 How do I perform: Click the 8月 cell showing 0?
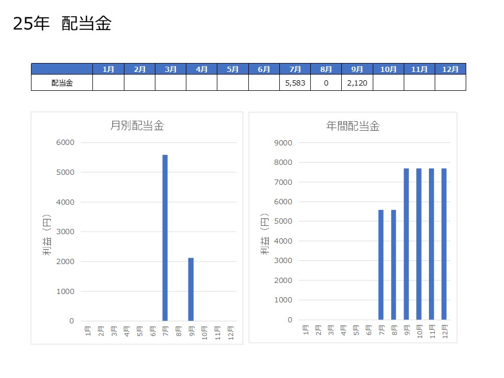pyautogui.click(x=326, y=83)
